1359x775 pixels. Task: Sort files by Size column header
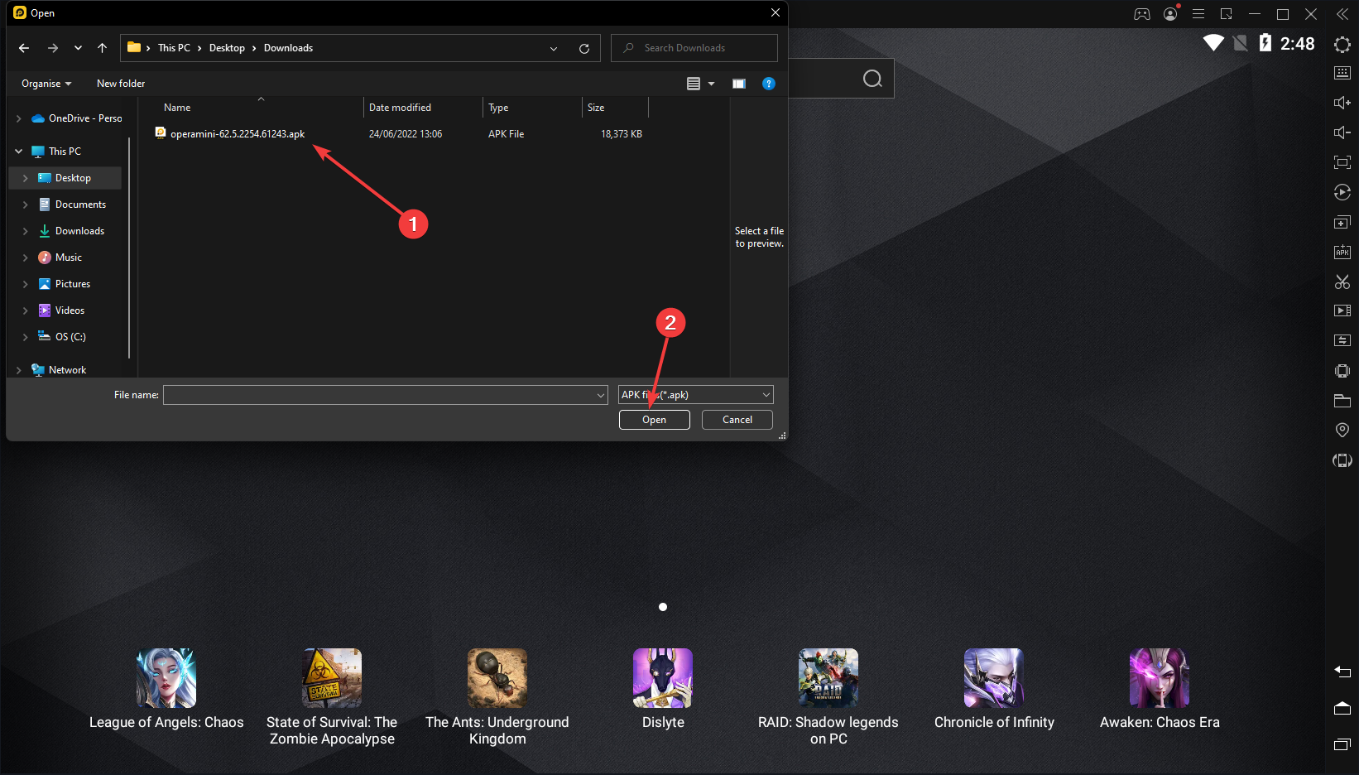(596, 108)
